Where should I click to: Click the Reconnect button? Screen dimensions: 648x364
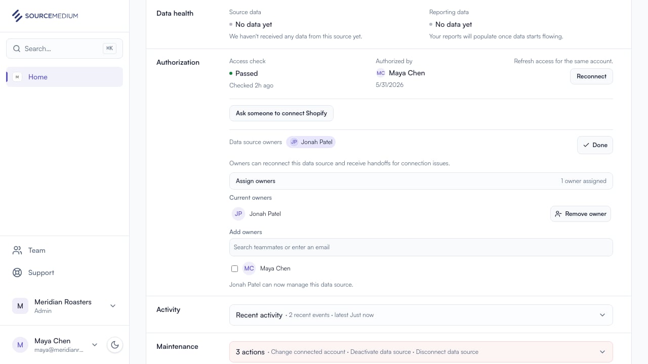pyautogui.click(x=591, y=76)
